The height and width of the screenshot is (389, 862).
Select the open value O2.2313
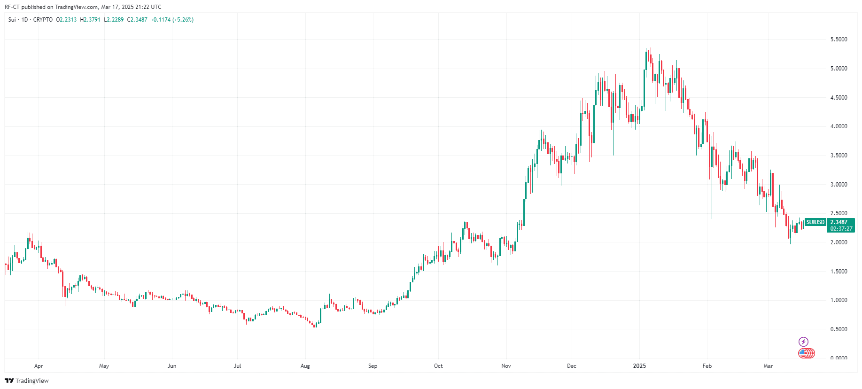pyautogui.click(x=66, y=20)
